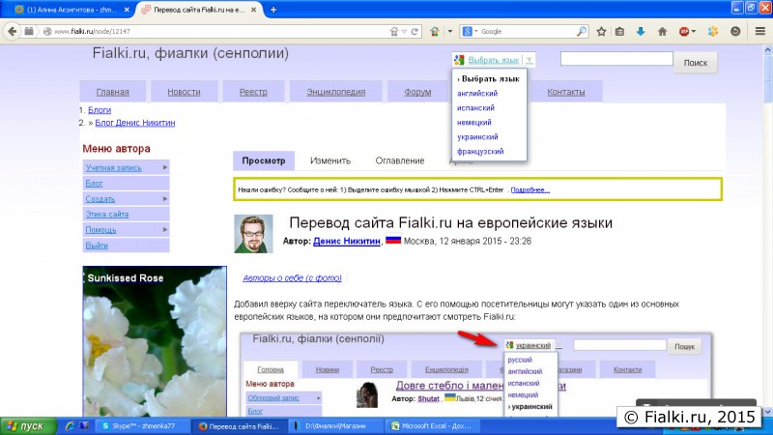Switch to the Оглавление tab
This screenshot has width=773, height=435.
pyautogui.click(x=400, y=160)
